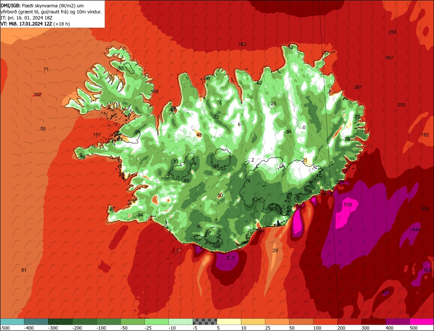
Task: Click the value -56 on Snæfellsnes peninsula tip
Action: point(82,157)
